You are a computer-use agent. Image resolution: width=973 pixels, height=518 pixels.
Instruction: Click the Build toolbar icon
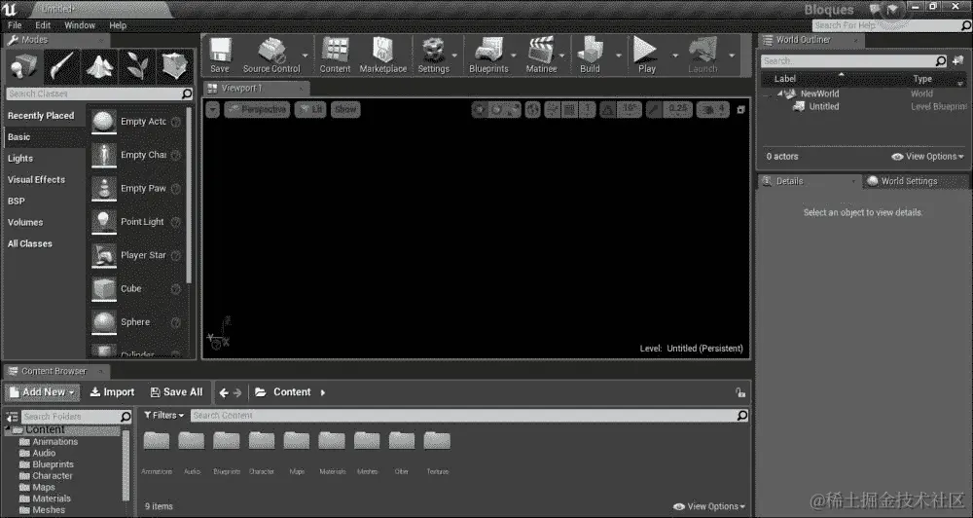pos(590,55)
